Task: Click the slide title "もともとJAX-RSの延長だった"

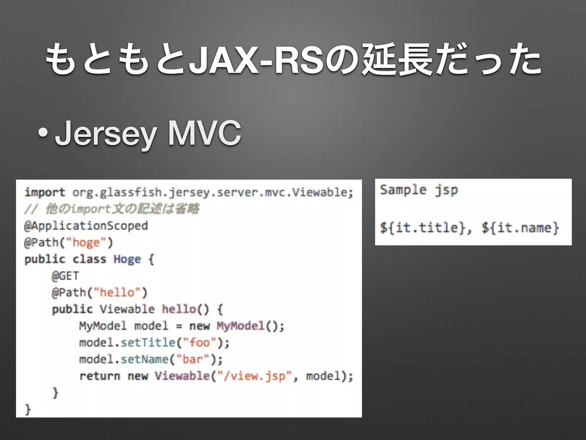Action: [x=293, y=59]
